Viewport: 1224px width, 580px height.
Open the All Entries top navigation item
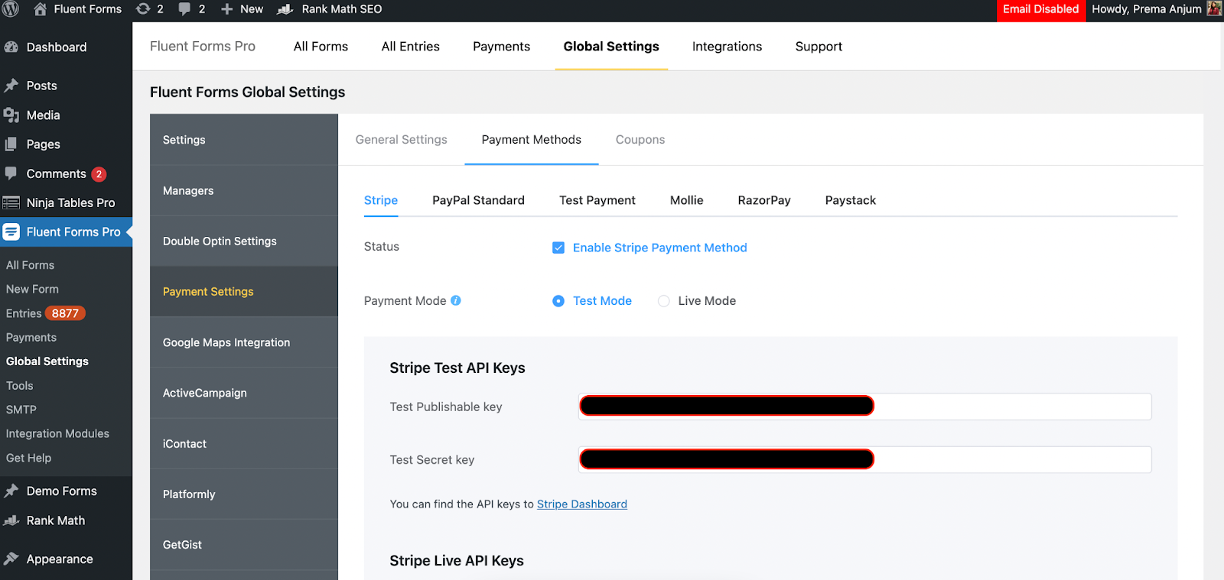[x=411, y=47]
